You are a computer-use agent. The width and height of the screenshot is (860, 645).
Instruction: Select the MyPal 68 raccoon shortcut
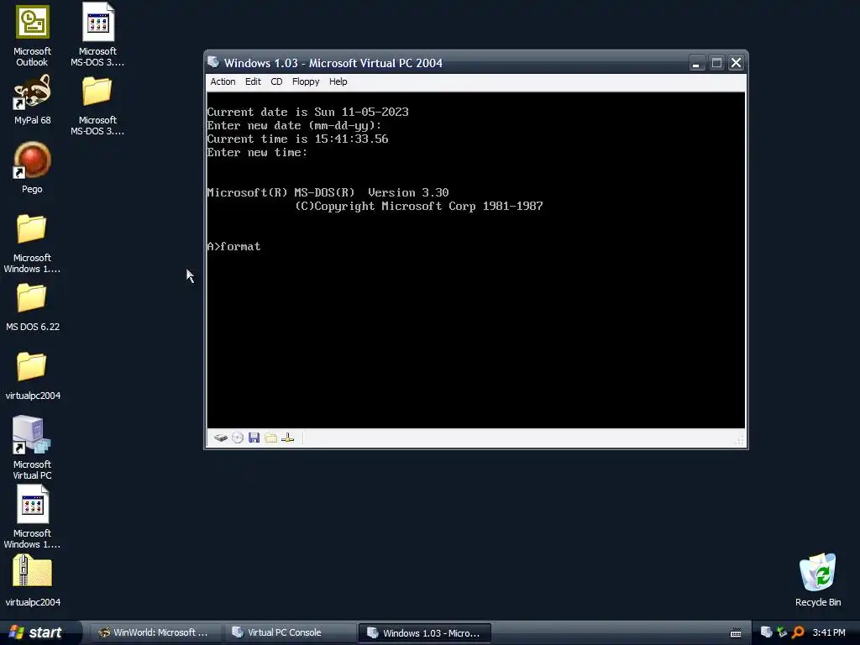[33, 92]
